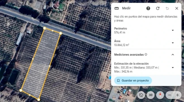Close the Medir panel
184x102 pixels.
pyautogui.click(x=177, y=8)
